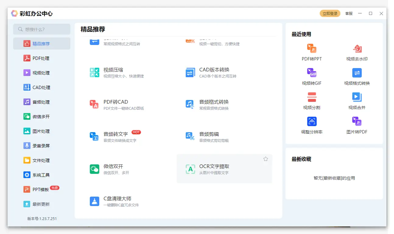Open the 视频转GIF icon
This screenshot has height=234, width=394.
311,73
